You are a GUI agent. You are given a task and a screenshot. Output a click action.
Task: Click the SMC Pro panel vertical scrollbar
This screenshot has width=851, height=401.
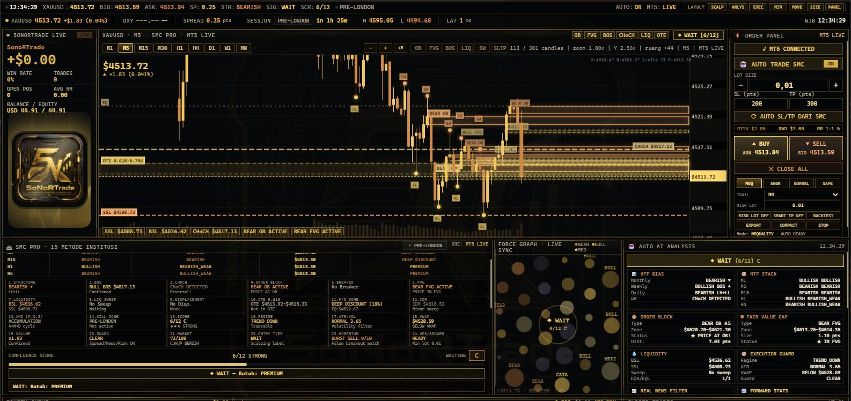coord(490,283)
